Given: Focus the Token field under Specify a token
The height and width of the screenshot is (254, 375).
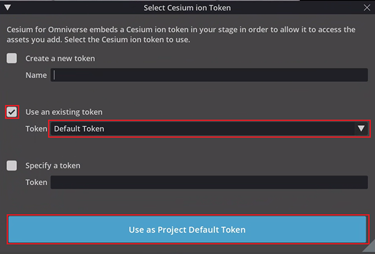Looking at the screenshot, I should coord(209,183).
